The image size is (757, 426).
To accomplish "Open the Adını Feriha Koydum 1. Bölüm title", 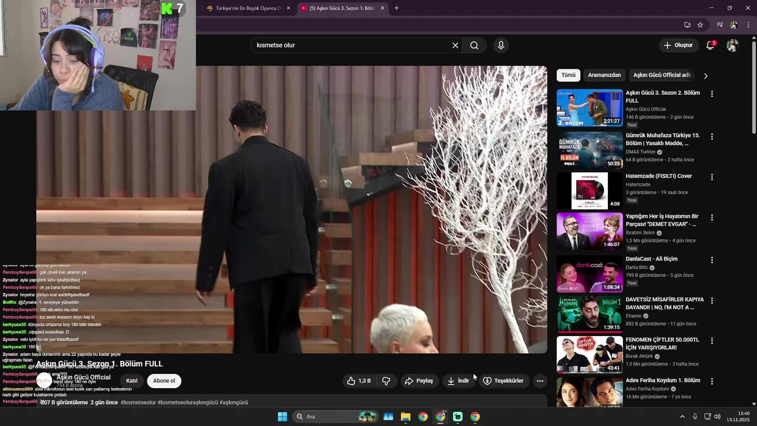I will point(663,380).
